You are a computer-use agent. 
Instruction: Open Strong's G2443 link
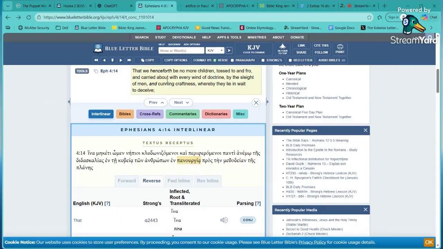click(x=151, y=220)
